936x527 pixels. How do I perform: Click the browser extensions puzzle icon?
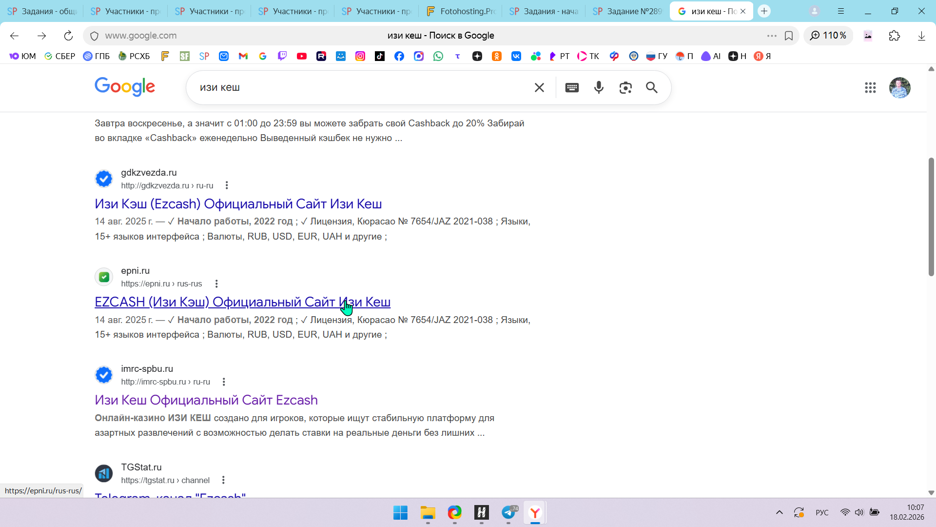point(895,36)
